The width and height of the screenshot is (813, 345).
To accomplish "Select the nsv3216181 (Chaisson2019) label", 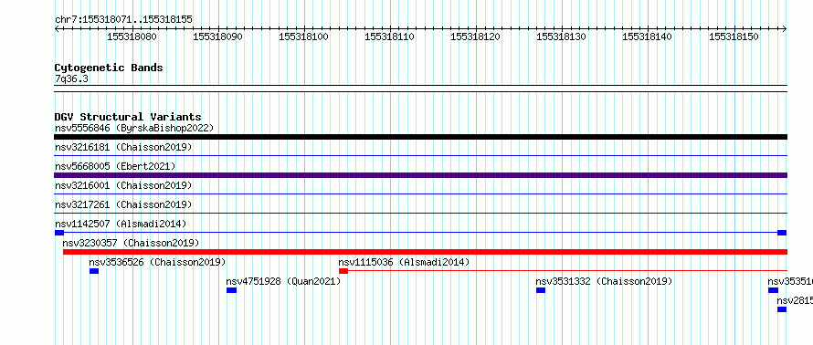I will [x=123, y=147].
